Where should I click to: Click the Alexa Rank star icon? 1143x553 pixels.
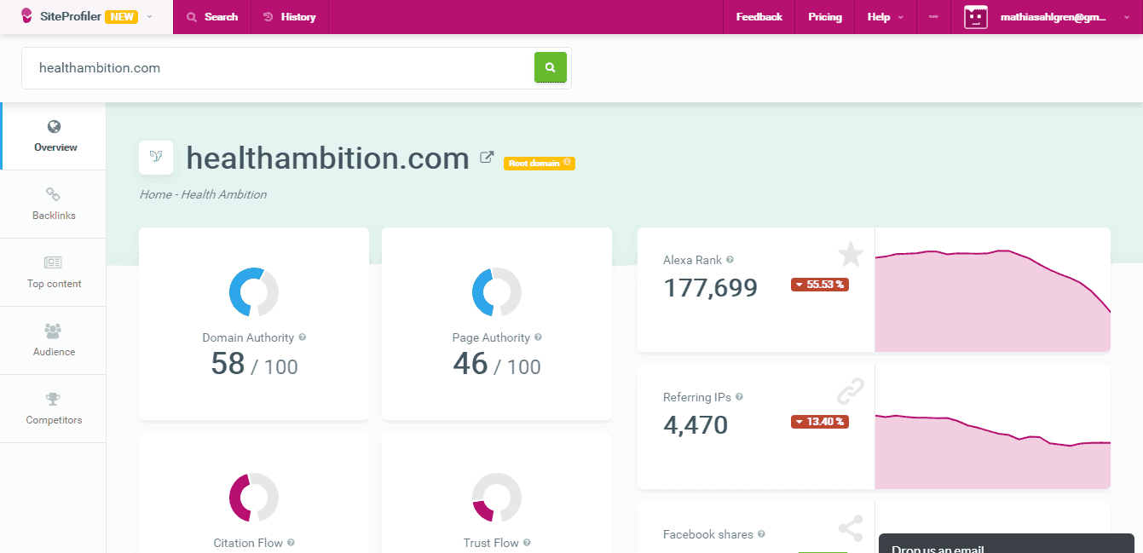tap(851, 254)
